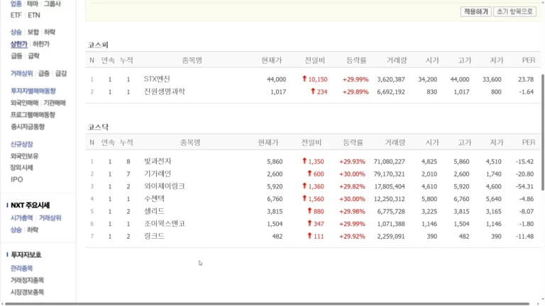Click the 초기 항목으로 button

coord(514,11)
